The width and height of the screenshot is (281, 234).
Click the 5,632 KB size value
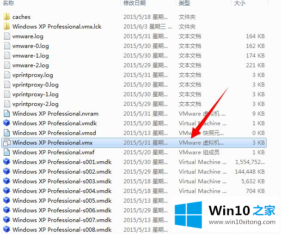[x=253, y=181]
